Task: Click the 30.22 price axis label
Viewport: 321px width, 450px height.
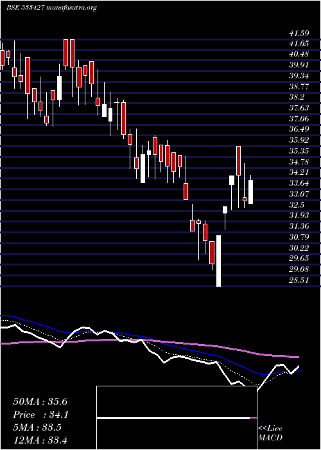Action: [x=299, y=248]
